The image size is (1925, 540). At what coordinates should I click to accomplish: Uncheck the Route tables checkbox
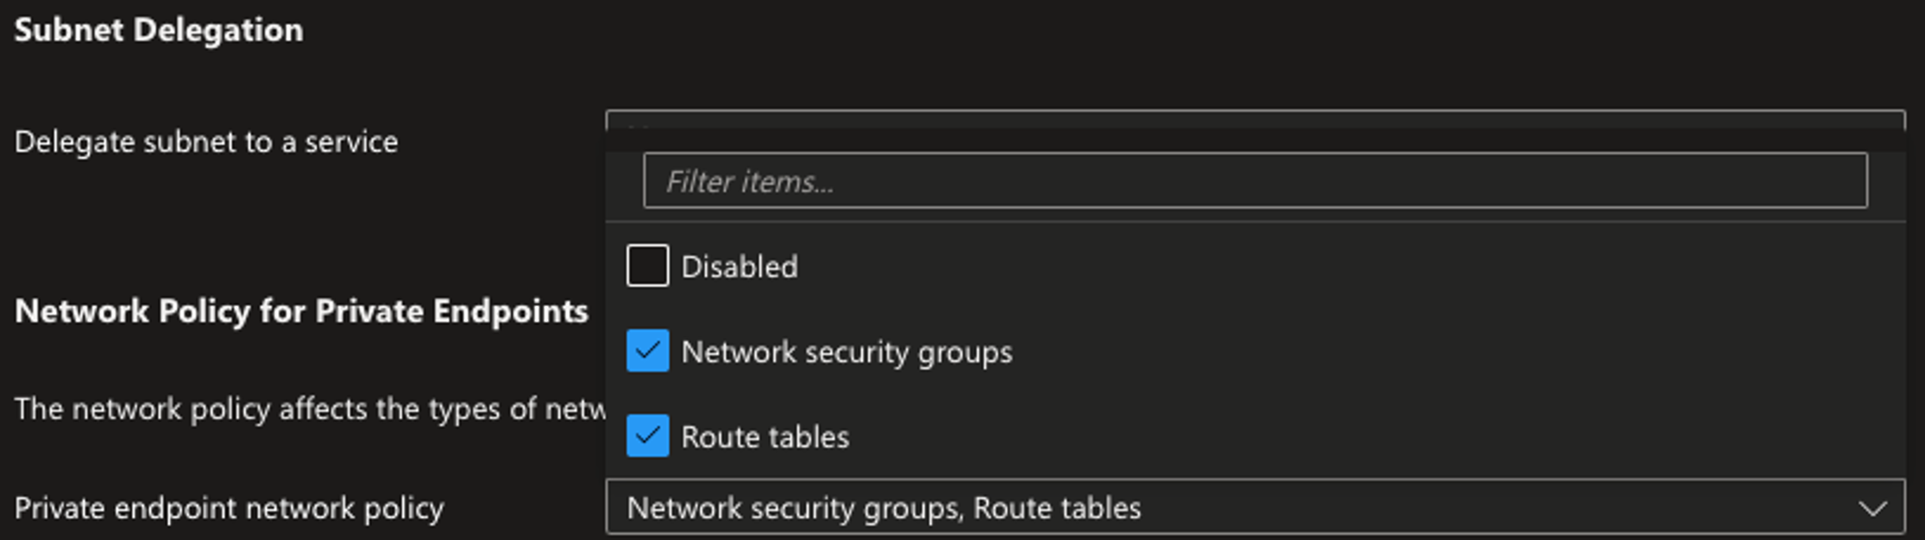[x=647, y=436]
